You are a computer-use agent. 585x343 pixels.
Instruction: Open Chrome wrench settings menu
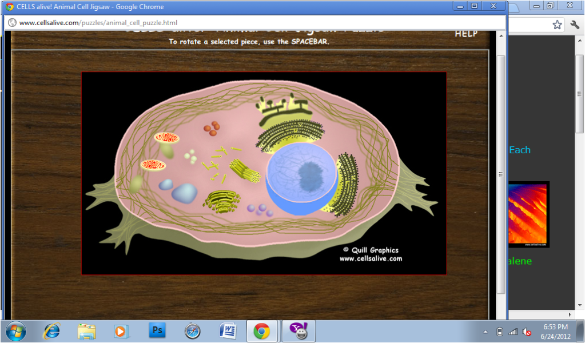575,25
